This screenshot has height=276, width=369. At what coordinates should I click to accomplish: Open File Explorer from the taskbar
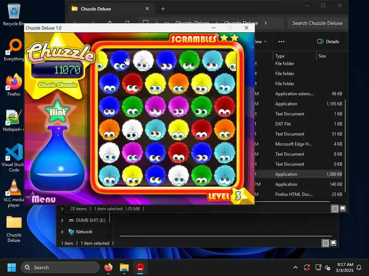[124, 267]
